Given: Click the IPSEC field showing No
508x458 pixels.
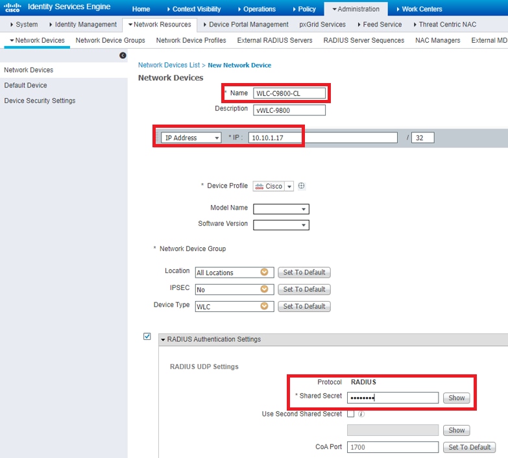Looking at the screenshot, I should (x=235, y=289).
